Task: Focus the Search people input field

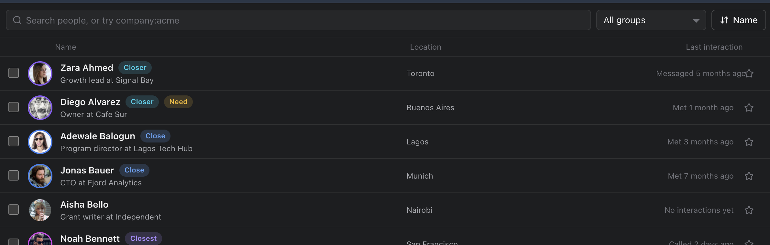Action: click(x=298, y=20)
